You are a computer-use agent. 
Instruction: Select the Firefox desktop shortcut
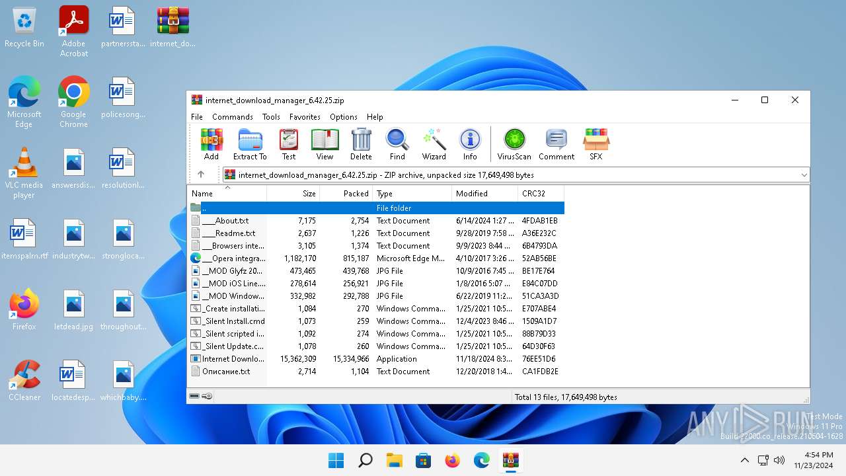[24, 309]
